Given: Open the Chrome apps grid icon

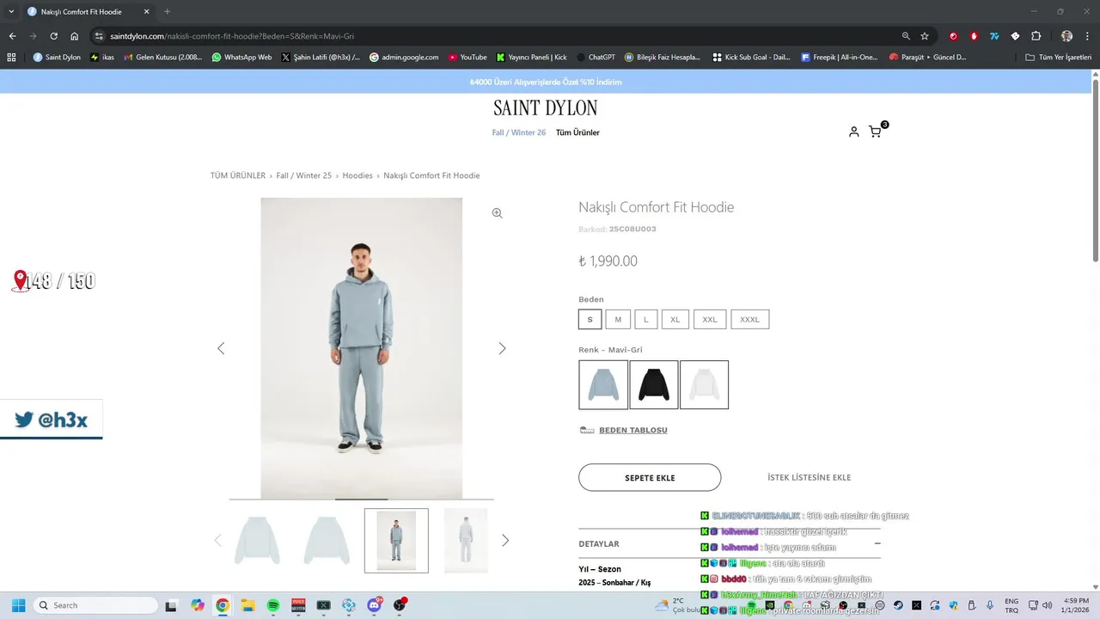Looking at the screenshot, I should [x=11, y=57].
